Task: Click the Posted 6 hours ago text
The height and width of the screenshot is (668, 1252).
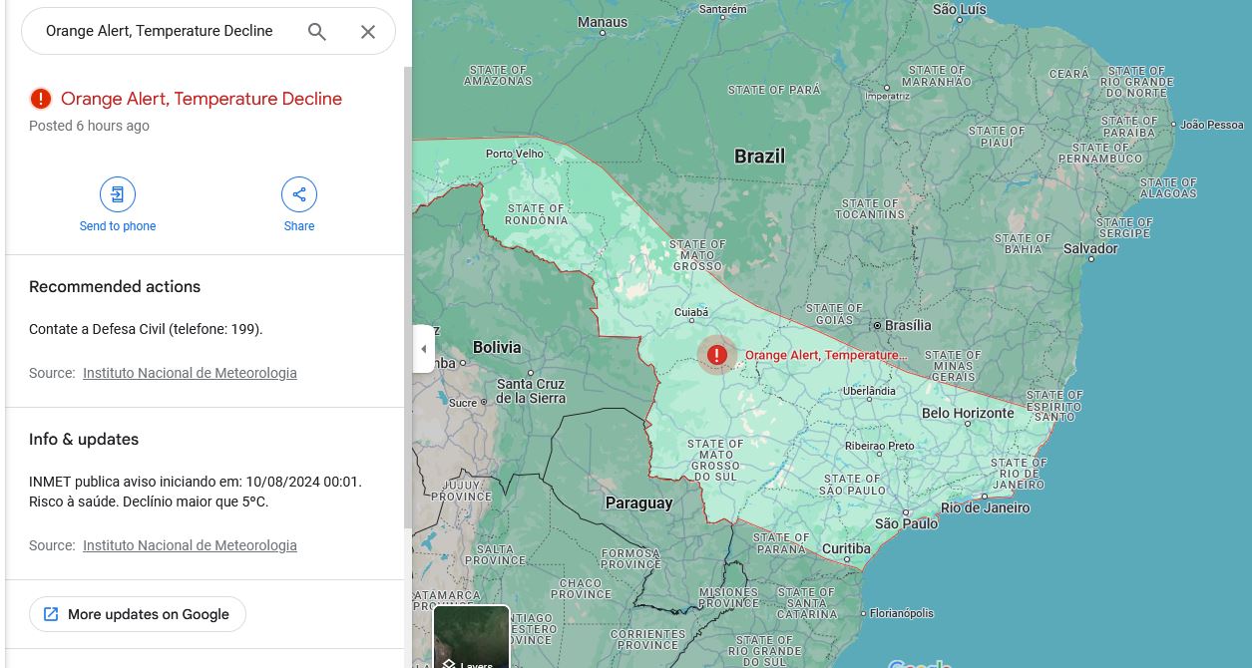Action: click(89, 126)
